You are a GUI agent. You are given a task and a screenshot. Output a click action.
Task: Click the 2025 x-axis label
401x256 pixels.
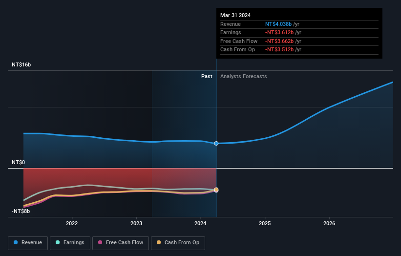point(265,223)
